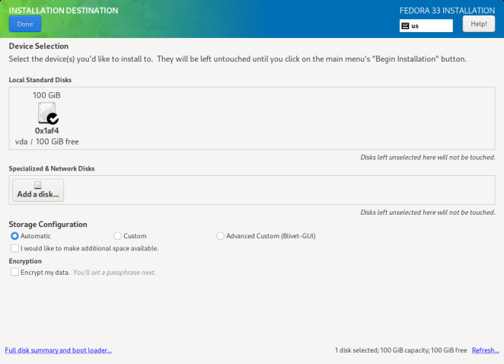Click the checkmark badge on the disk
504x364 pixels.
(x=53, y=119)
